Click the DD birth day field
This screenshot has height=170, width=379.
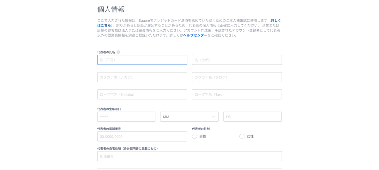252,117
